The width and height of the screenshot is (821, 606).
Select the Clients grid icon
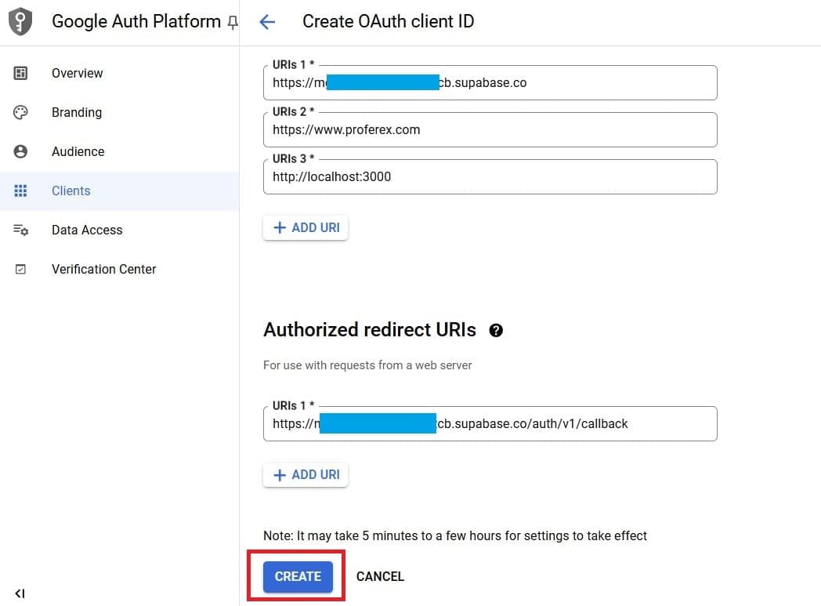click(x=21, y=191)
